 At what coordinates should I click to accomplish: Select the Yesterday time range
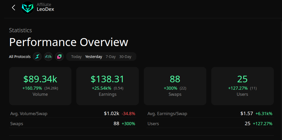coord(93,57)
